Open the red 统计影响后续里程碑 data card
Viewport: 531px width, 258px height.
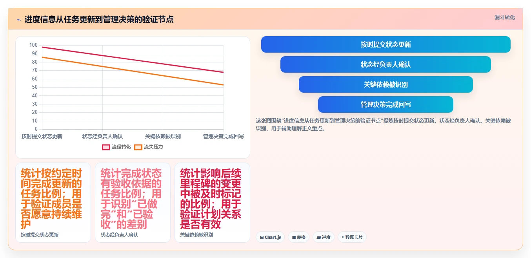coord(212,203)
